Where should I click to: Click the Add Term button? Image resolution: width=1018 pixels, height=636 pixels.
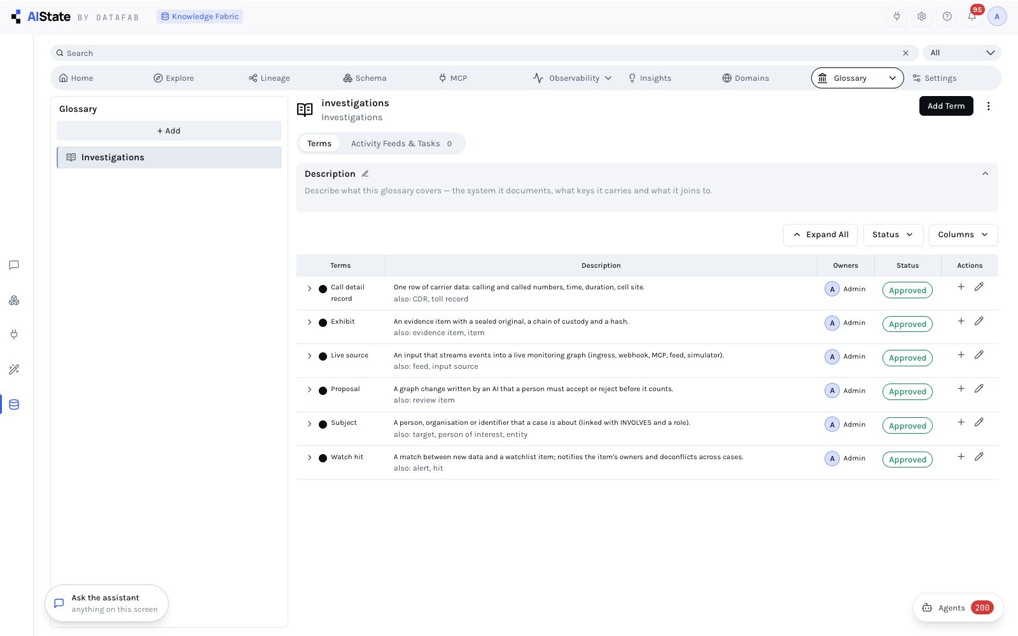(946, 106)
